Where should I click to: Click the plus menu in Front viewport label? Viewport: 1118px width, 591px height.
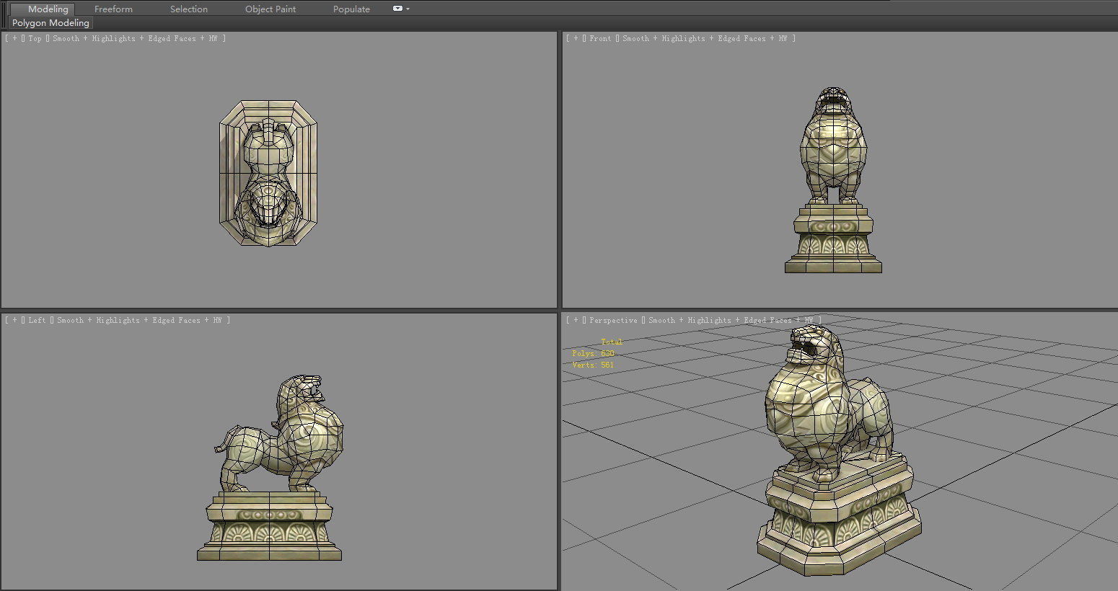576,38
